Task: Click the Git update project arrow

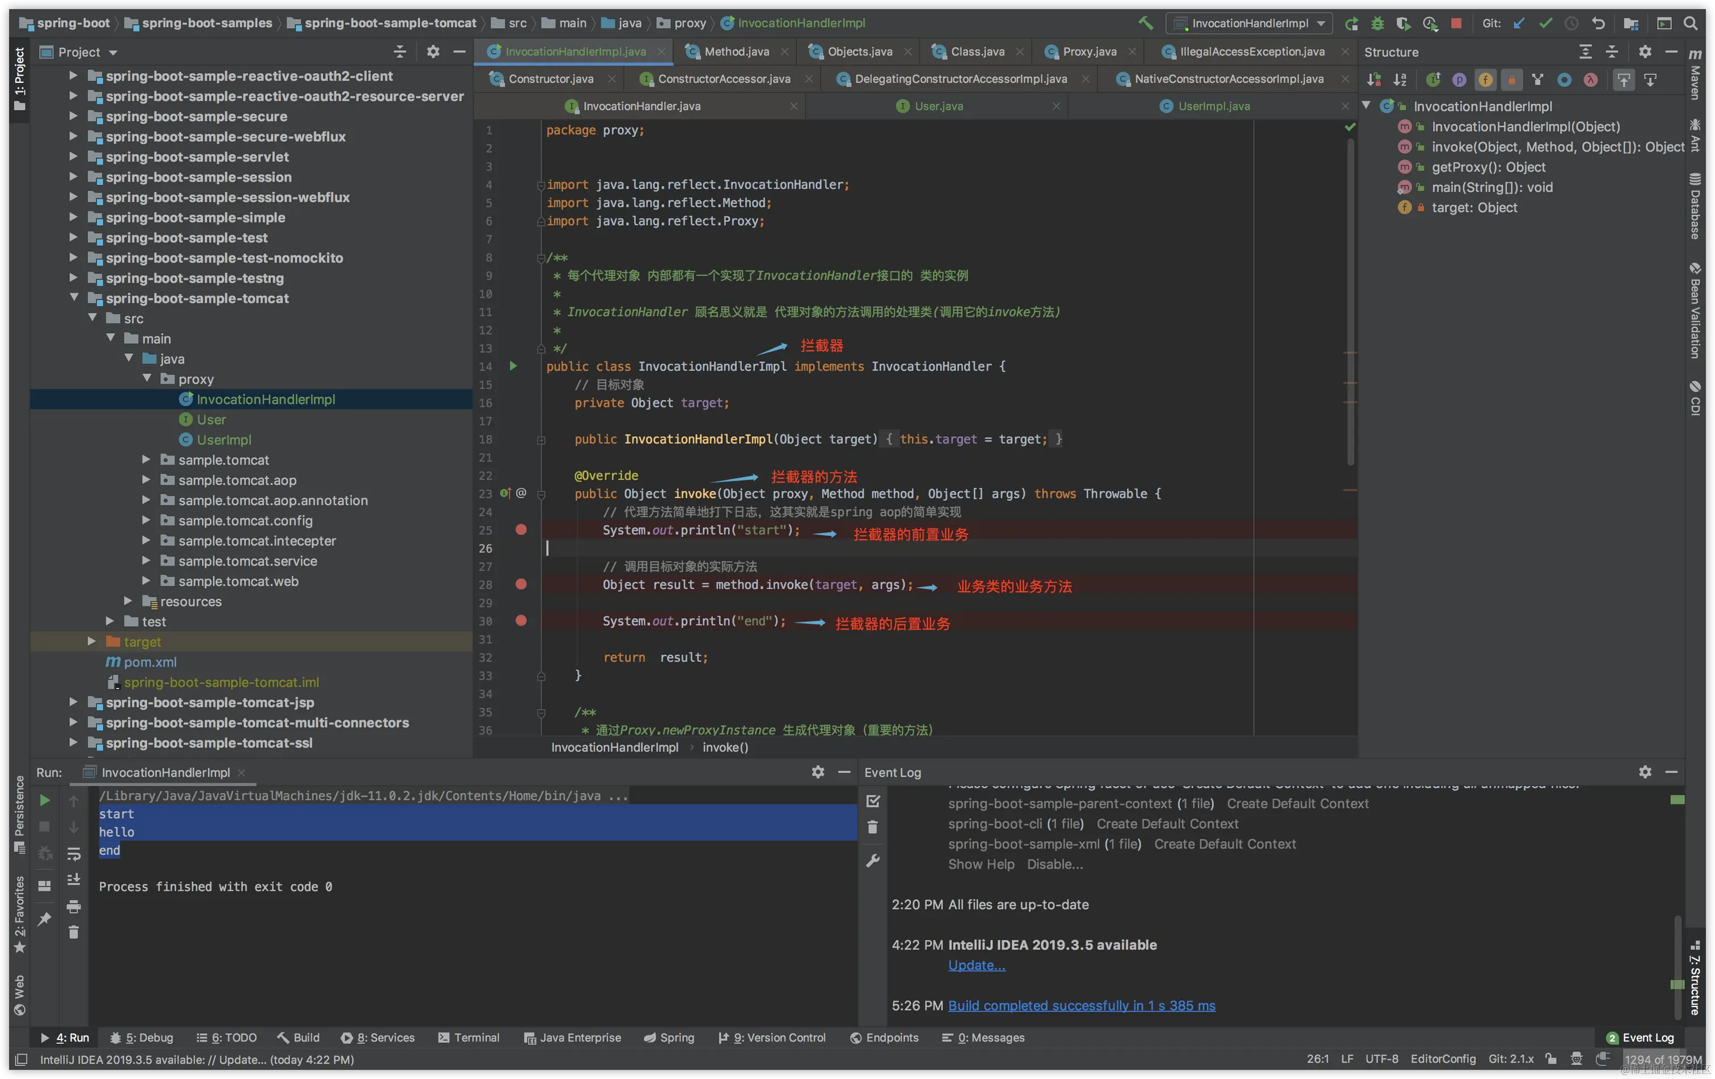Action: (x=1518, y=23)
